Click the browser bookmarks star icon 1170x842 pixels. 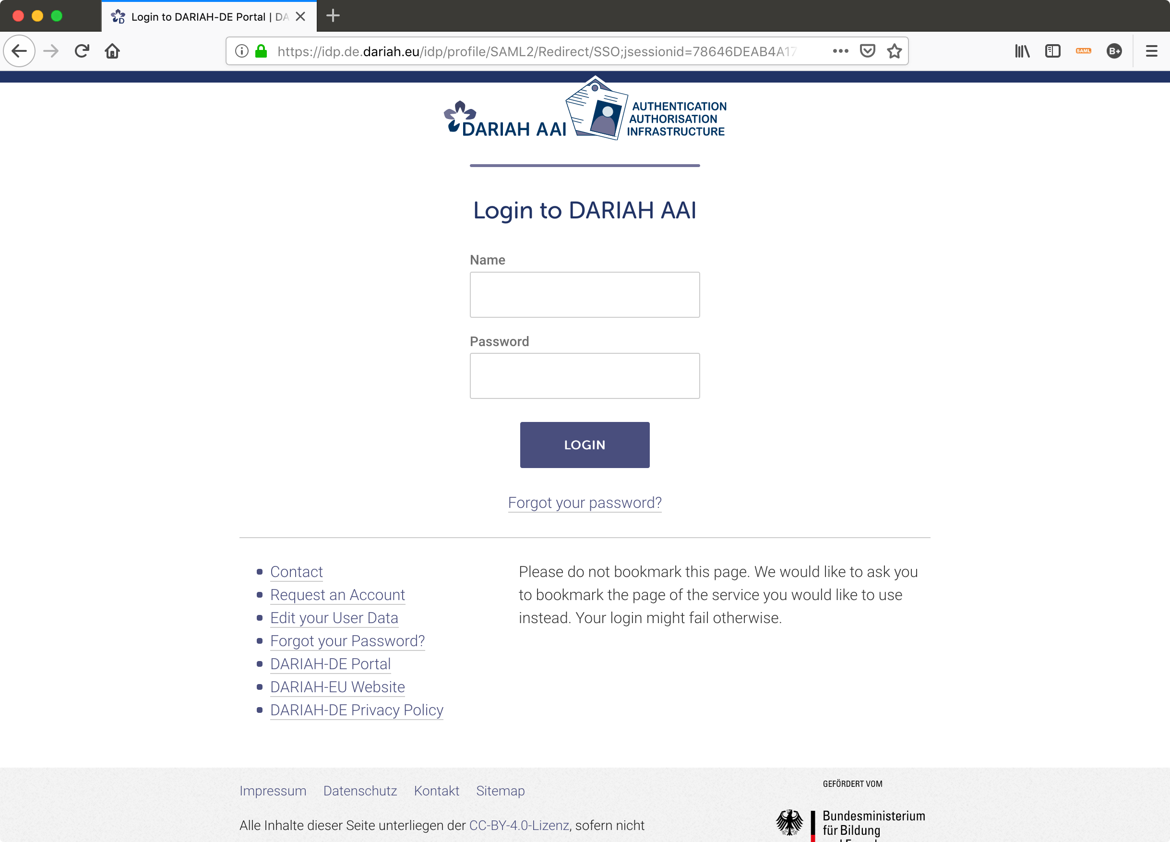point(895,51)
